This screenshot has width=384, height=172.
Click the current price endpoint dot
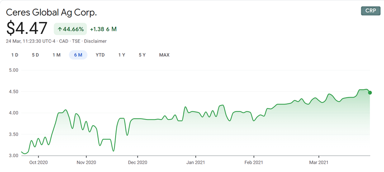[x=370, y=93]
